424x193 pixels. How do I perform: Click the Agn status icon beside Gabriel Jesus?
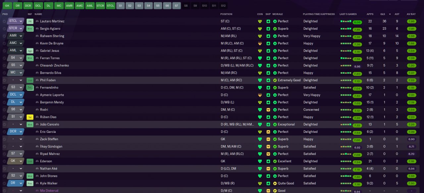coord(30,51)
